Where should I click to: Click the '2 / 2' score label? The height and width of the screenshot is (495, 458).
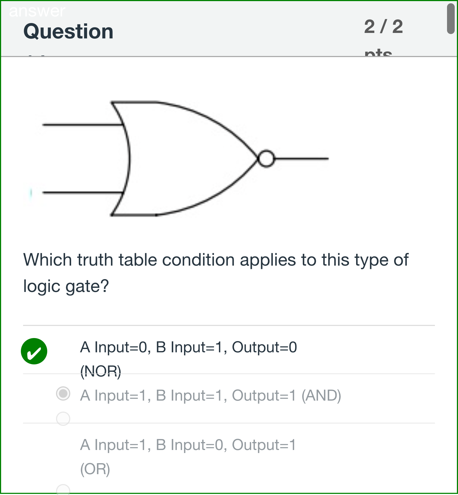384,26
